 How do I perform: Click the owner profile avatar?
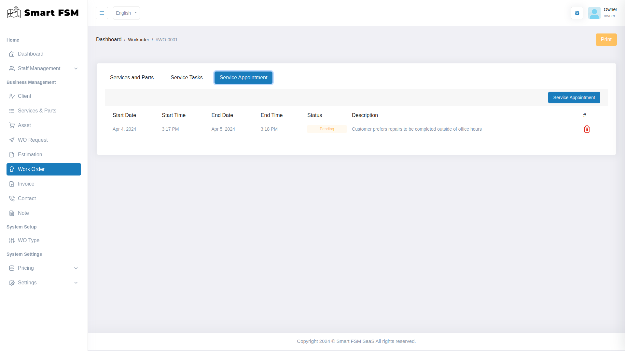(594, 13)
